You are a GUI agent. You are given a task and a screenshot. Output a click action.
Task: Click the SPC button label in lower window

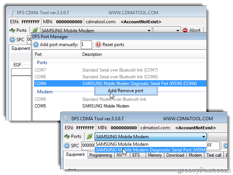(x=75, y=146)
